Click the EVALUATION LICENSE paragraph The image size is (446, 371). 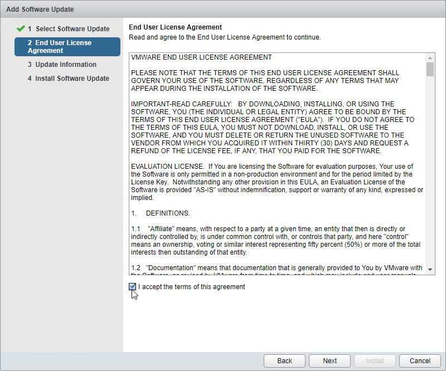(x=277, y=182)
